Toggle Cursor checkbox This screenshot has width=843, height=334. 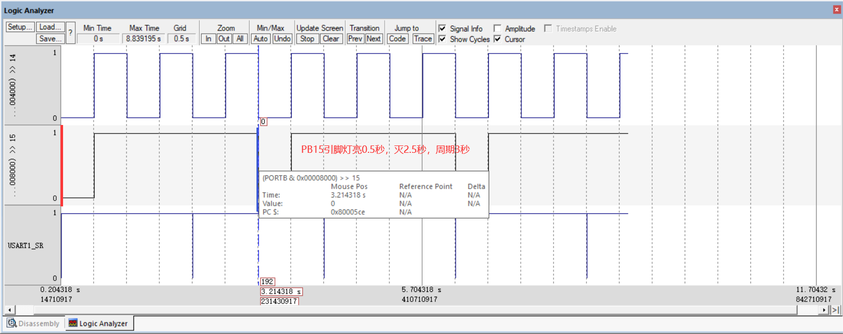(x=497, y=39)
